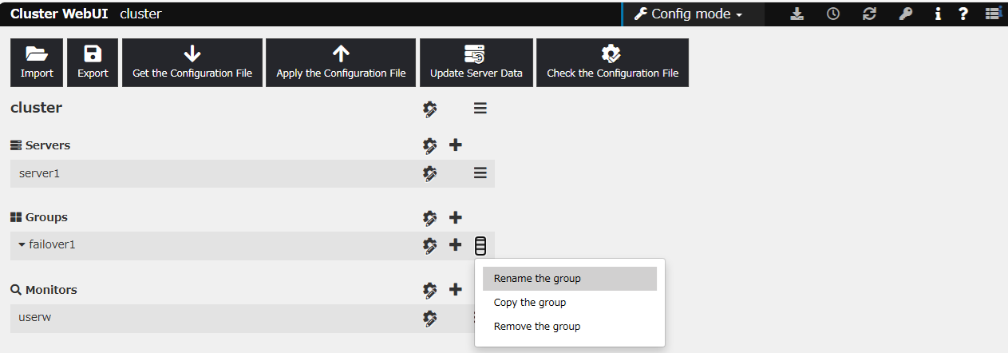Select Rename the group

pos(537,279)
